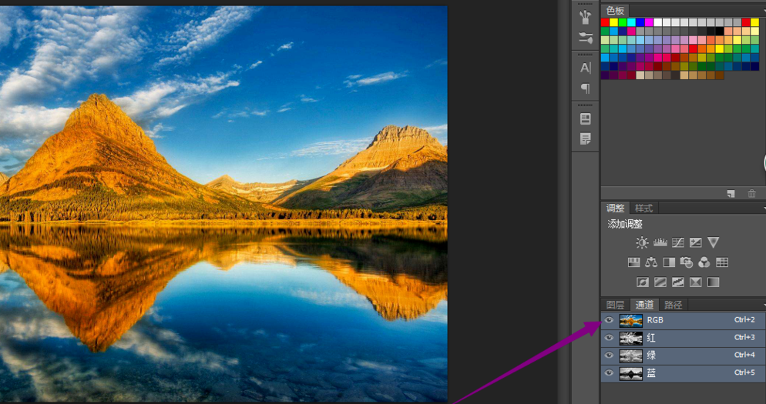Click the 添加调整 heading text

click(625, 225)
